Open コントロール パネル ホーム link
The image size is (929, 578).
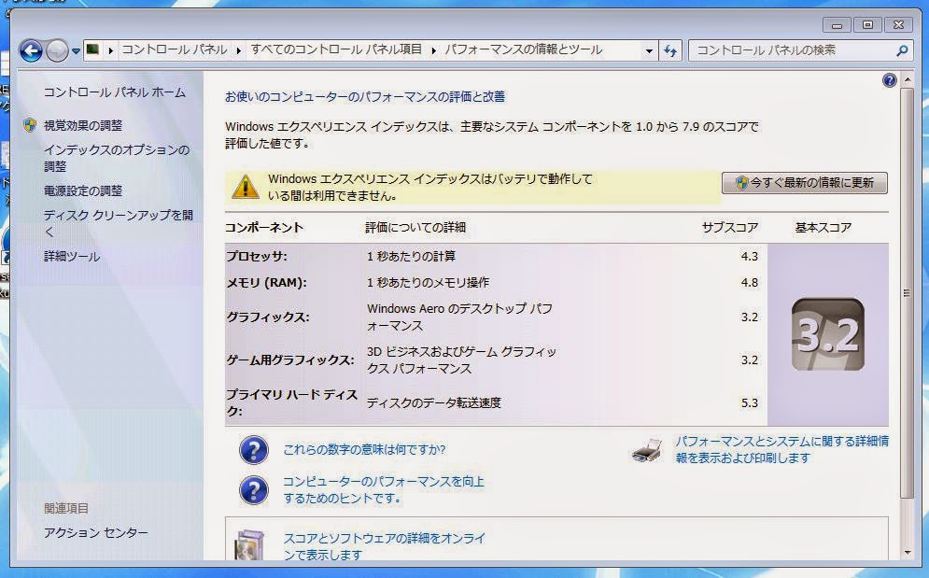pos(115,92)
